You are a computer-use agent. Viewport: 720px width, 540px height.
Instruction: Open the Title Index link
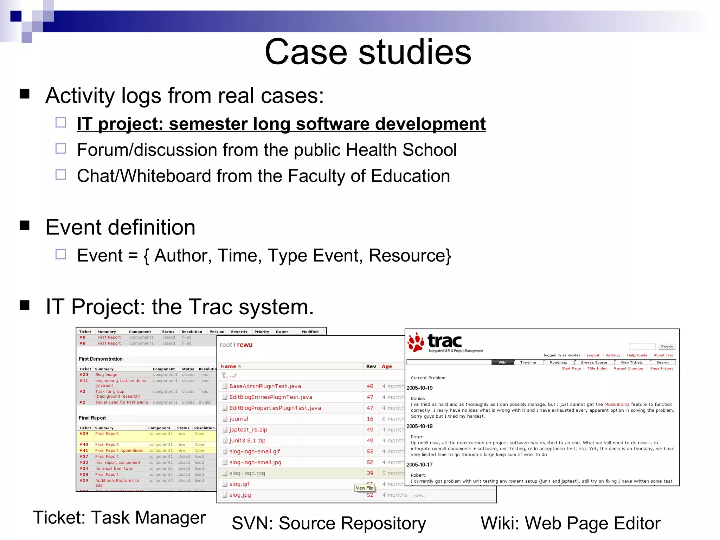click(597, 368)
